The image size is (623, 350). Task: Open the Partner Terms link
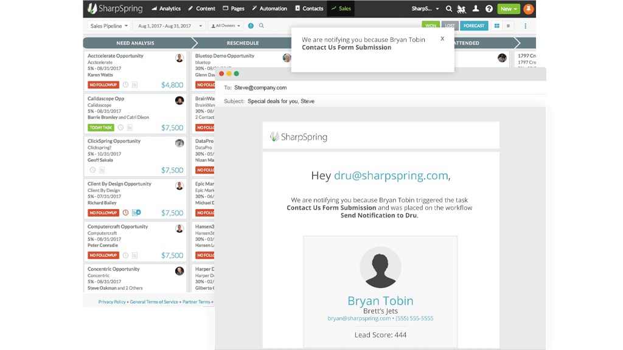(197, 302)
